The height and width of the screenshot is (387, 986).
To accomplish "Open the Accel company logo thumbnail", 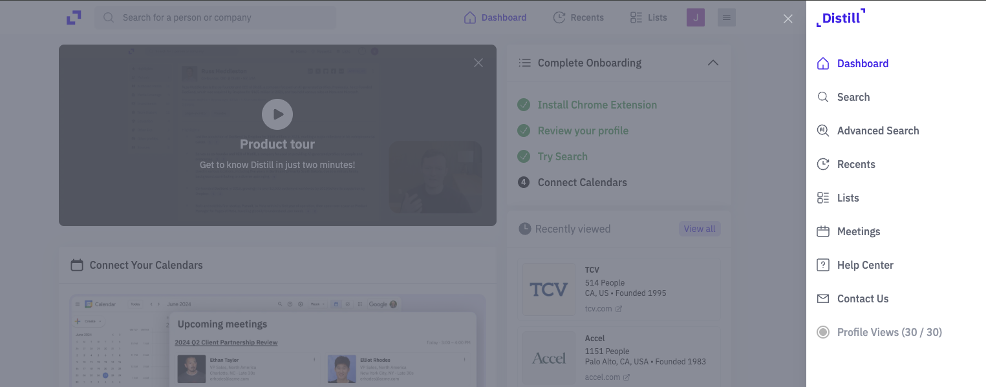I will [549, 358].
